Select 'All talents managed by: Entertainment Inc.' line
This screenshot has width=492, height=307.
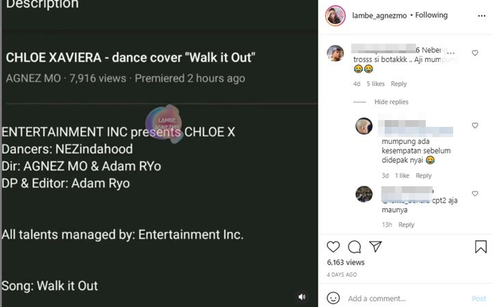(122, 235)
